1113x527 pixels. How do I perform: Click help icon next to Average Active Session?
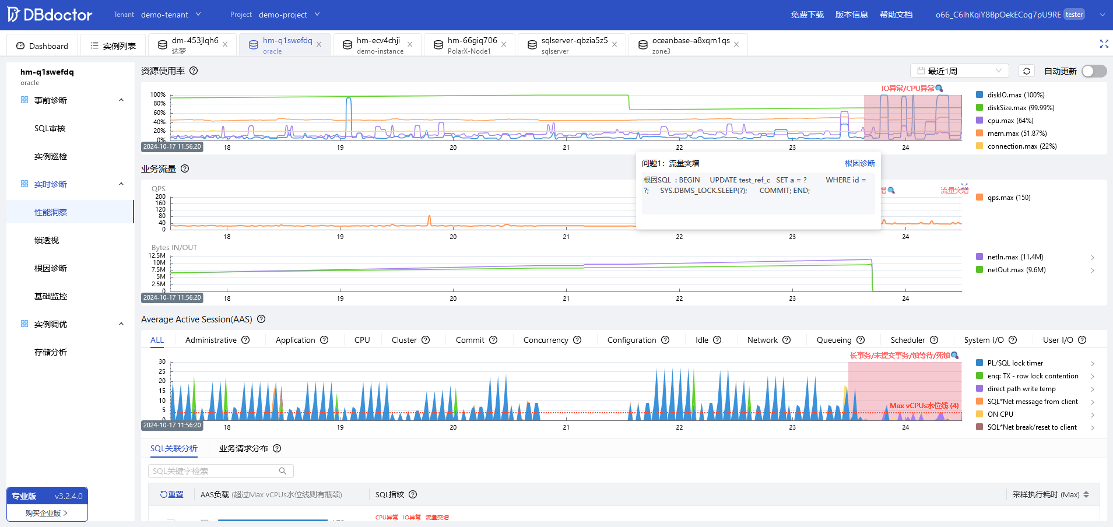[x=261, y=319]
